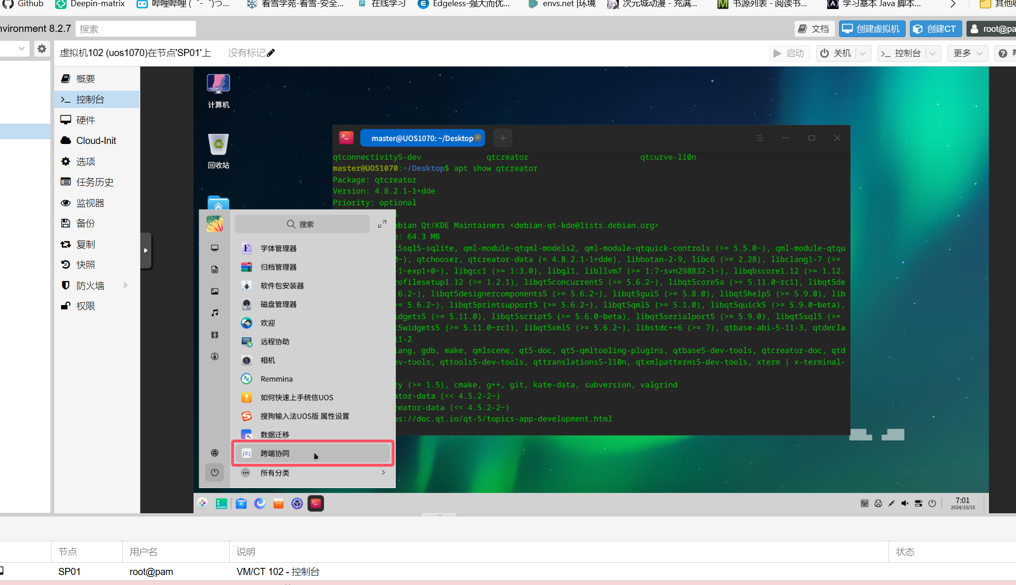
Task: Open the 更多 dropdown menu
Action: [967, 53]
